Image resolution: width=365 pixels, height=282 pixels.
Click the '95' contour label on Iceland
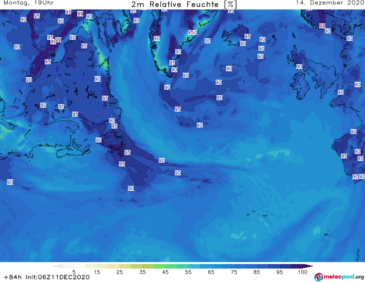[247, 36]
